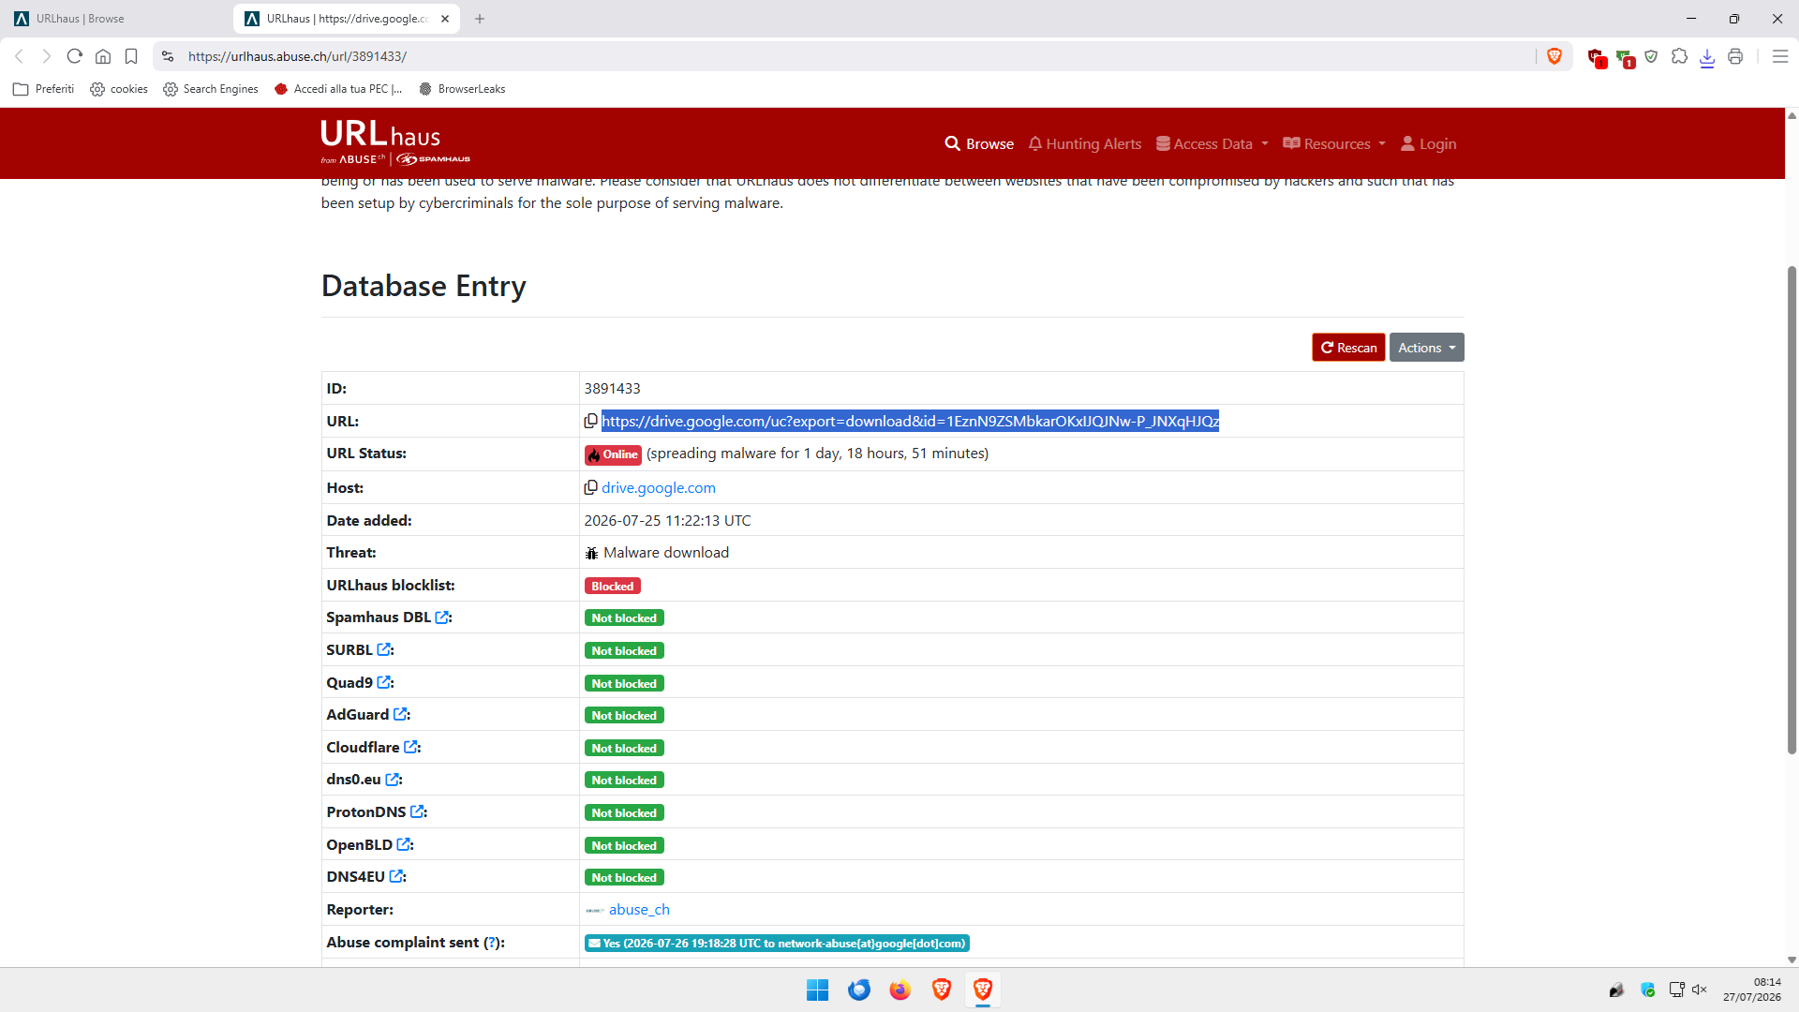Open the Preferiti bookmarks folder
1799x1012 pixels.
click(x=44, y=89)
